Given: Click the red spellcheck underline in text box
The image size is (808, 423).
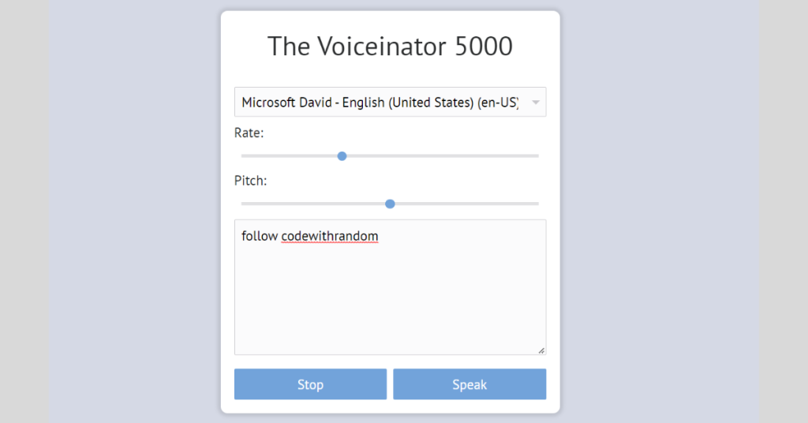Looking at the screenshot, I should coord(330,243).
